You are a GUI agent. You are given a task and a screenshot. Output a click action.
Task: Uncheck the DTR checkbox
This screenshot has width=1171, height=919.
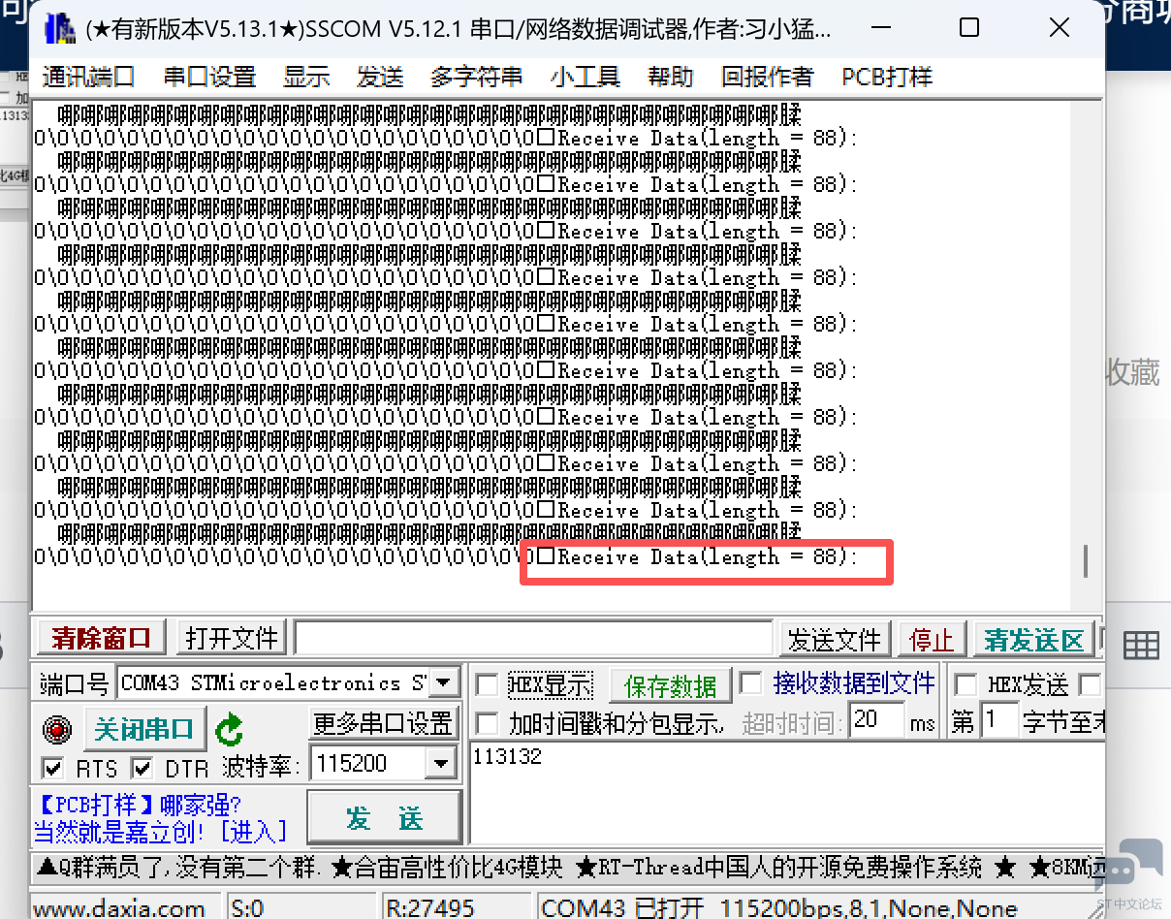pyautogui.click(x=142, y=769)
